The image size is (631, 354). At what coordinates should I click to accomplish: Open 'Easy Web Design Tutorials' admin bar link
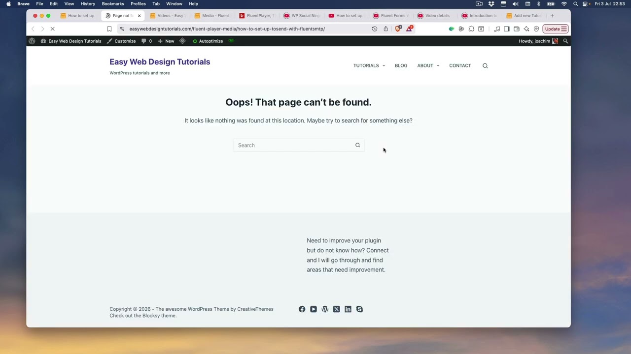pos(71,41)
